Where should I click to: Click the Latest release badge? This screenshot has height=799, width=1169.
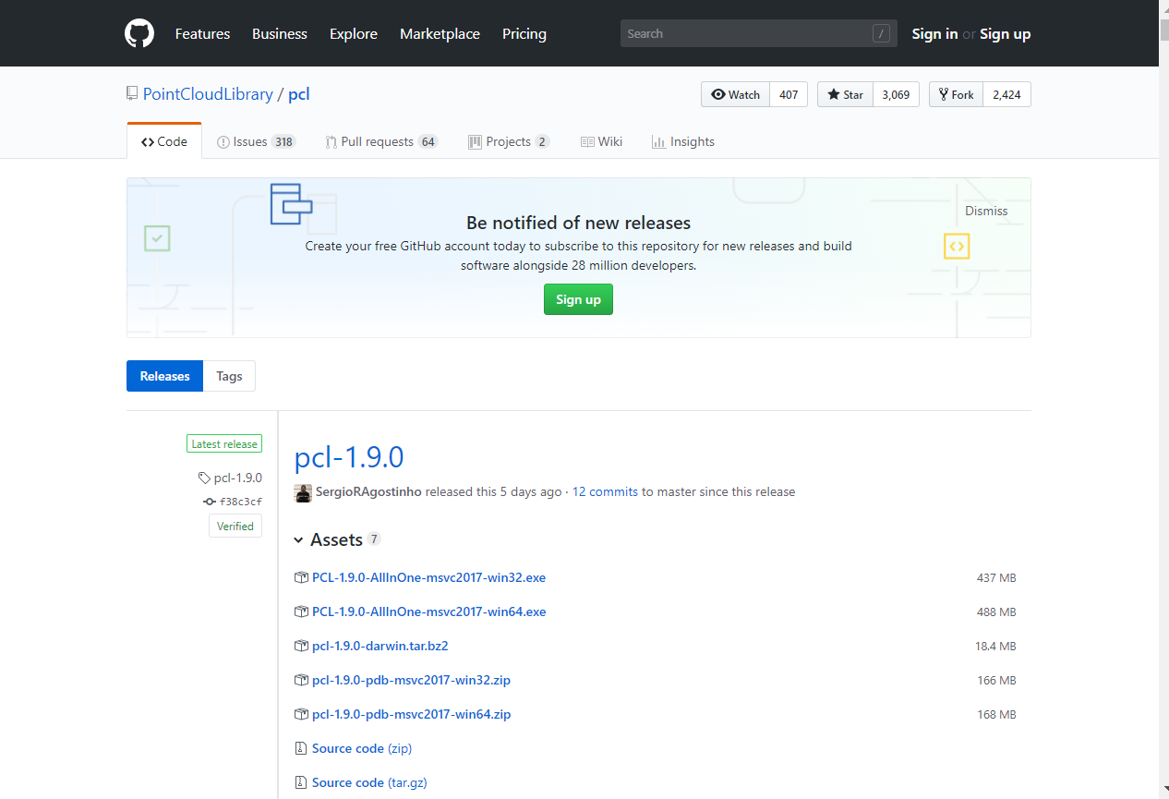point(224,444)
